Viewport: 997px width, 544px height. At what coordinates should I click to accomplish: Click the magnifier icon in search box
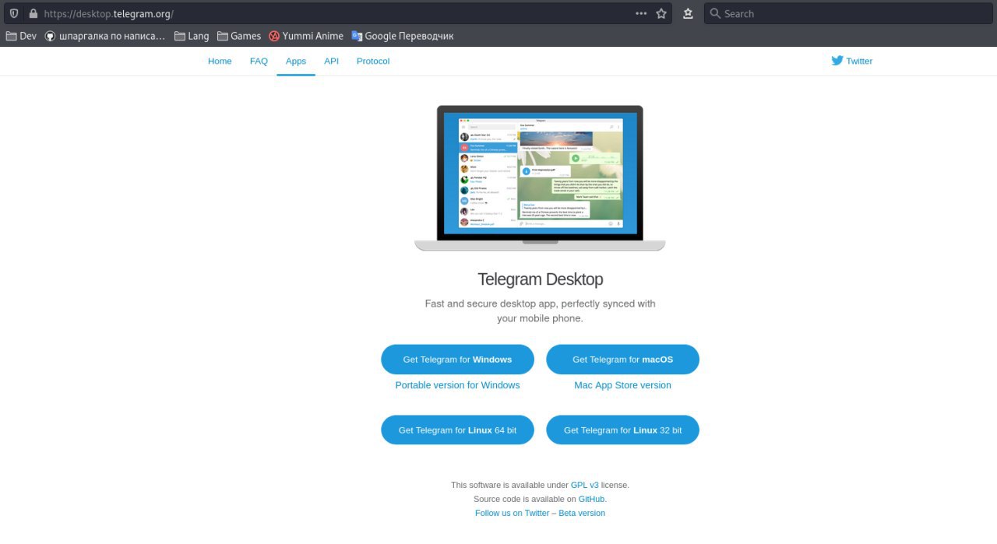[714, 13]
